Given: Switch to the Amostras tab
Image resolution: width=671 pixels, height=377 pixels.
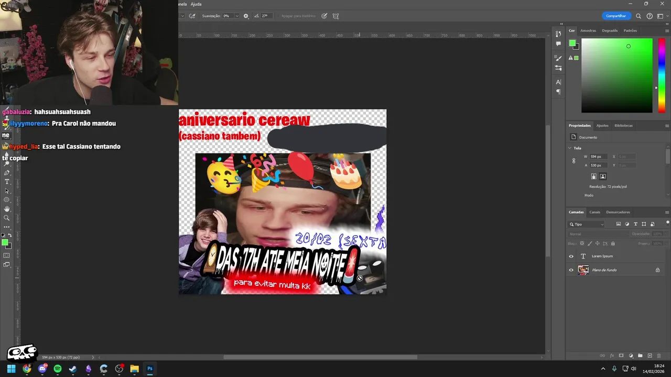Looking at the screenshot, I should click(x=588, y=30).
